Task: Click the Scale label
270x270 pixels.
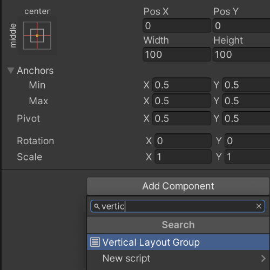Action: [30, 157]
